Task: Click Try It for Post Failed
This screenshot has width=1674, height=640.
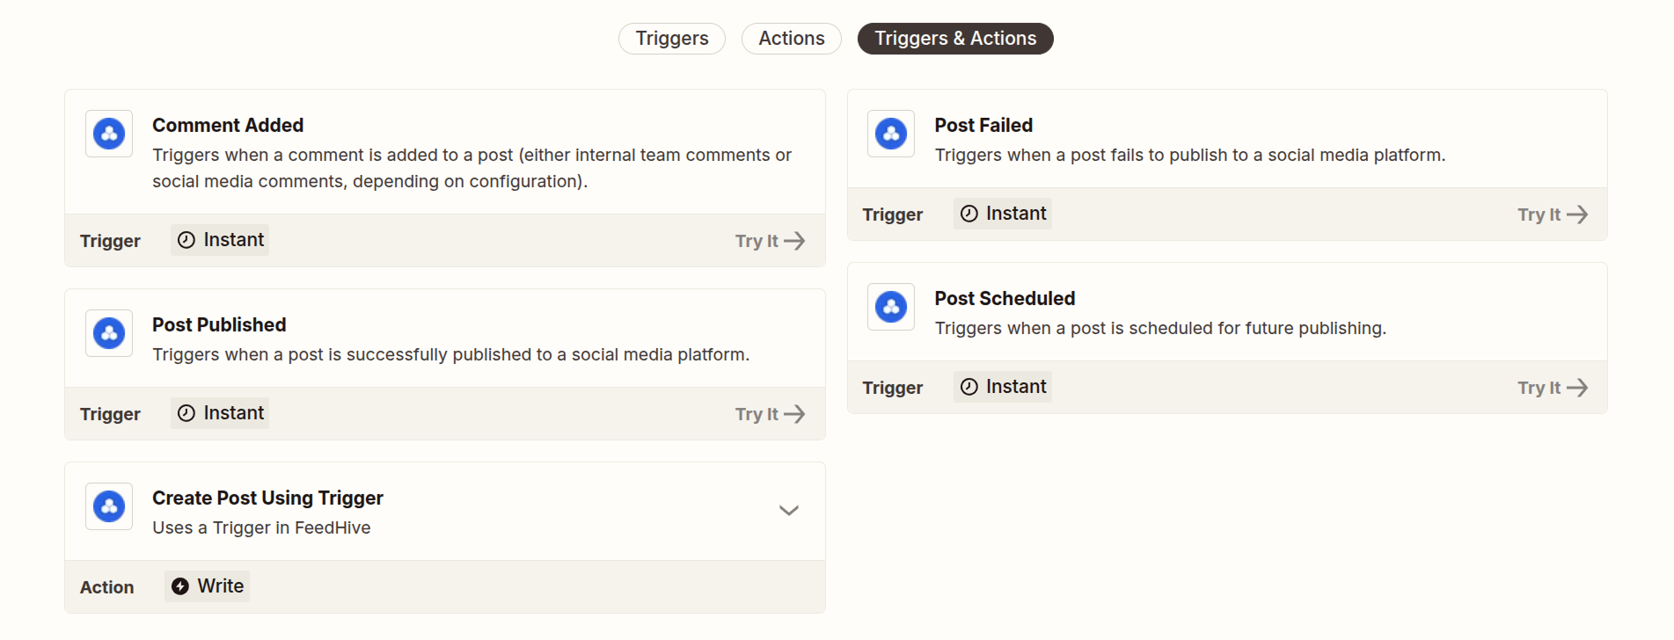Action: pyautogui.click(x=1552, y=215)
